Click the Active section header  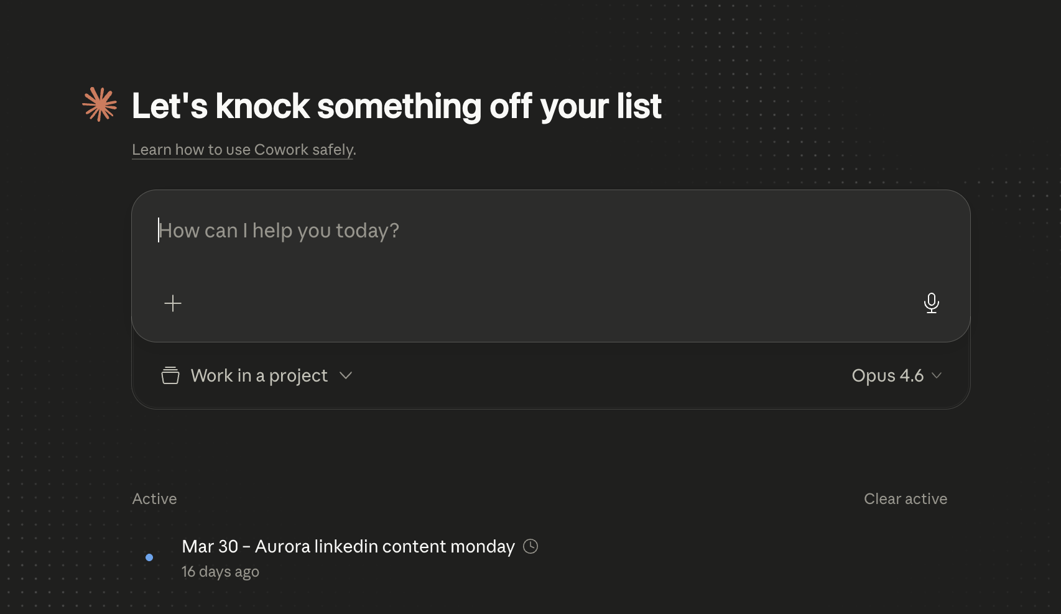pyautogui.click(x=154, y=498)
